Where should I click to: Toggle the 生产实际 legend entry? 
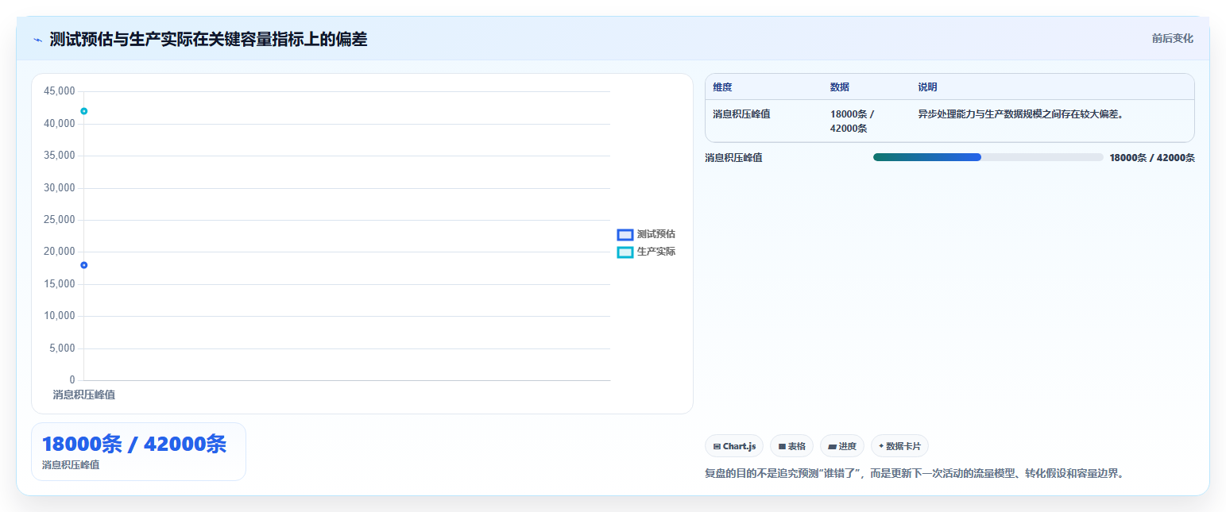click(x=646, y=252)
